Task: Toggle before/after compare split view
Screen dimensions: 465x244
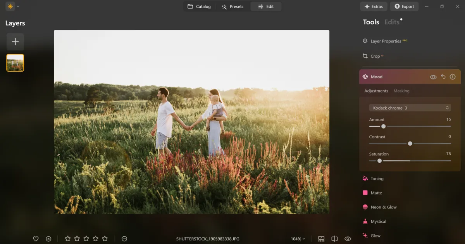Action: coord(334,239)
